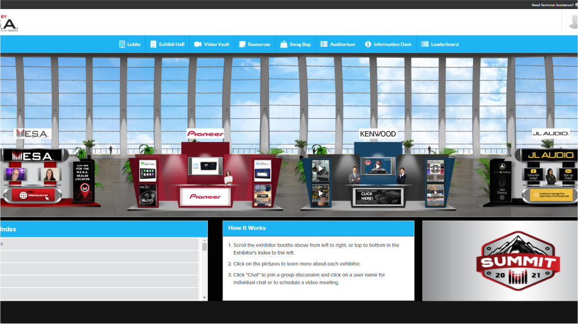Open the M.E.S.A. booth woman's photo
578x324 pixels.
coord(49,175)
